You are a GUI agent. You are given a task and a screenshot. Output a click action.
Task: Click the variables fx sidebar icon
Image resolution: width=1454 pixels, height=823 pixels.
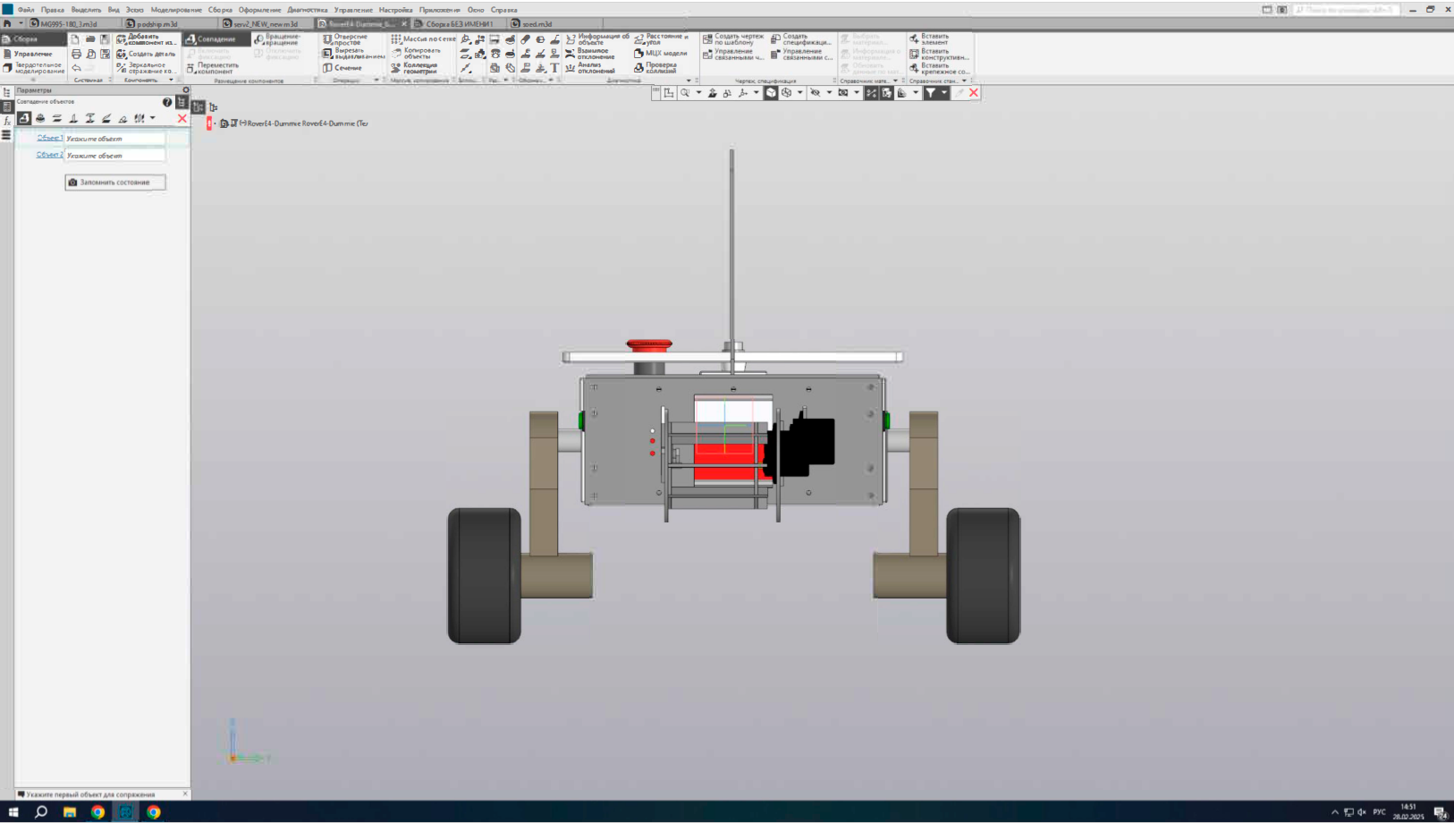coord(6,121)
